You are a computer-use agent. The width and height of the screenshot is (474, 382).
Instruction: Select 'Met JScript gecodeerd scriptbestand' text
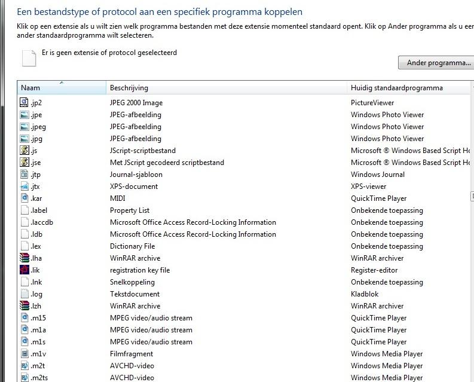167,163
